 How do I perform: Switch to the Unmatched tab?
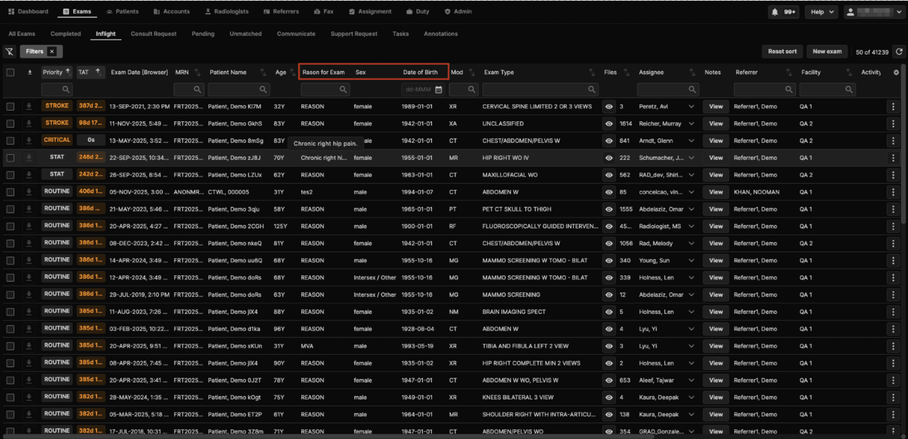(x=245, y=34)
